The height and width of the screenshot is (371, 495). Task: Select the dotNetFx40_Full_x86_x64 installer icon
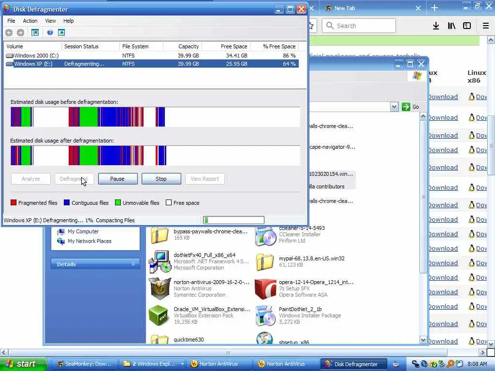coord(160,261)
